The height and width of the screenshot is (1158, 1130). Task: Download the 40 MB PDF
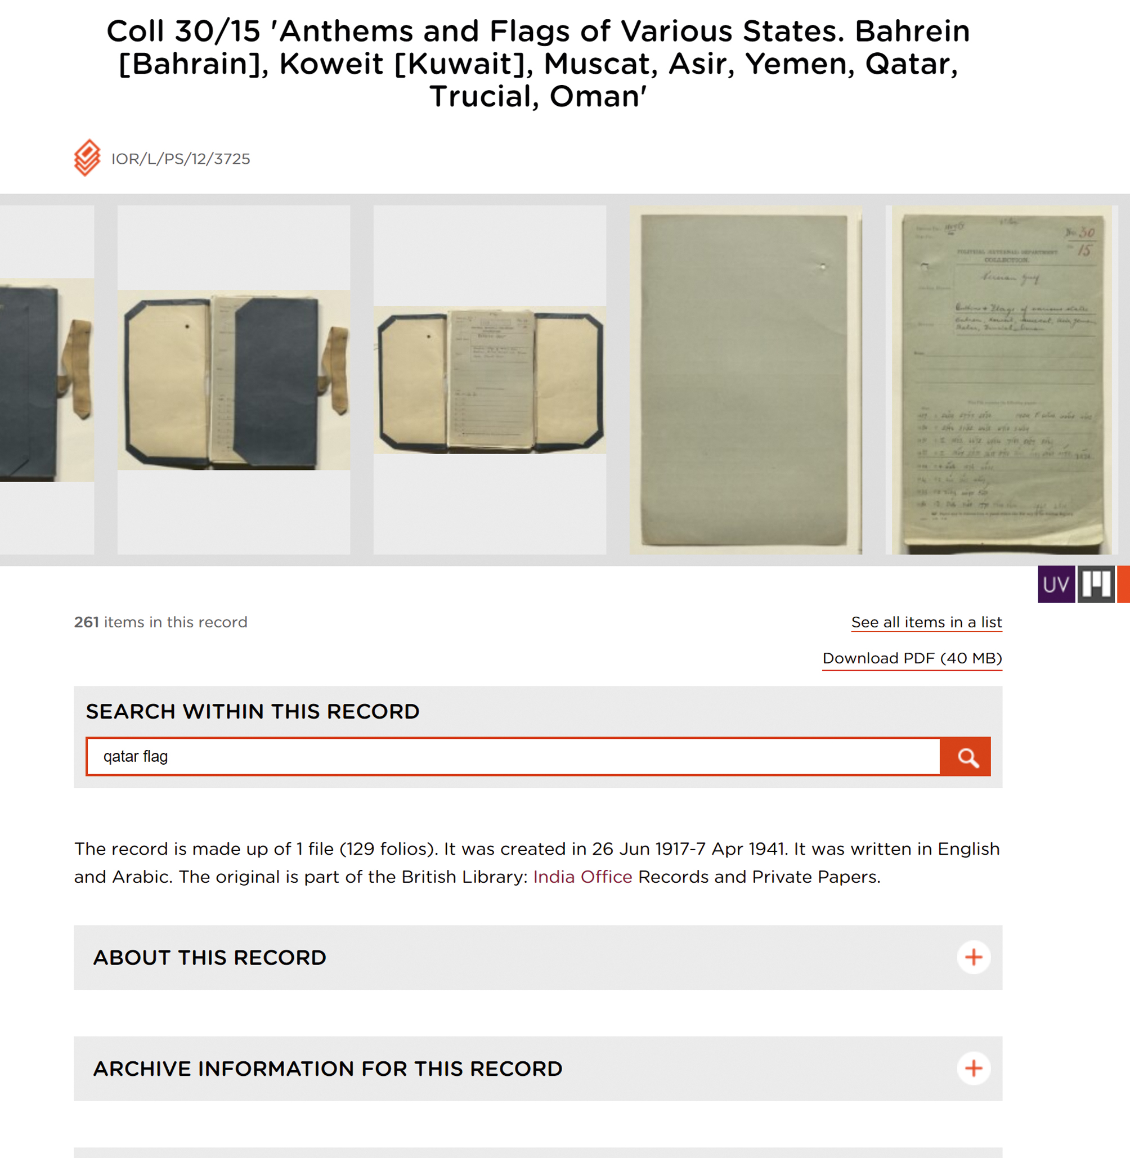click(912, 658)
